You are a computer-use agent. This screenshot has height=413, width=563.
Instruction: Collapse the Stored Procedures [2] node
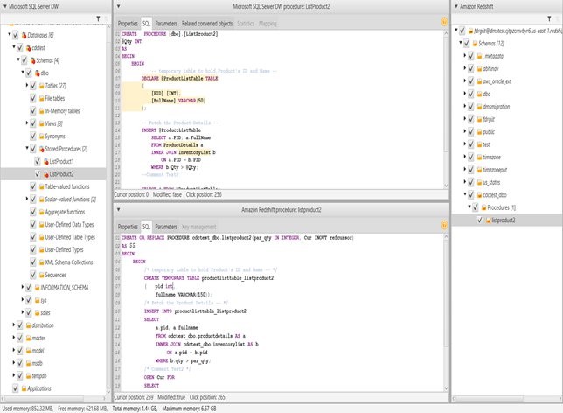[27, 148]
